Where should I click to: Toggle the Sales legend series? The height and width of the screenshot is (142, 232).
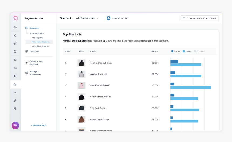click(x=187, y=51)
